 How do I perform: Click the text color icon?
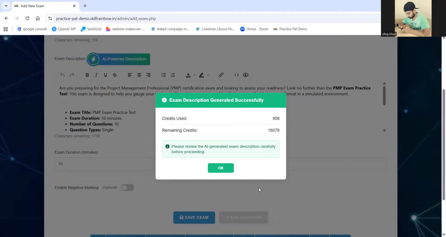click(x=188, y=75)
